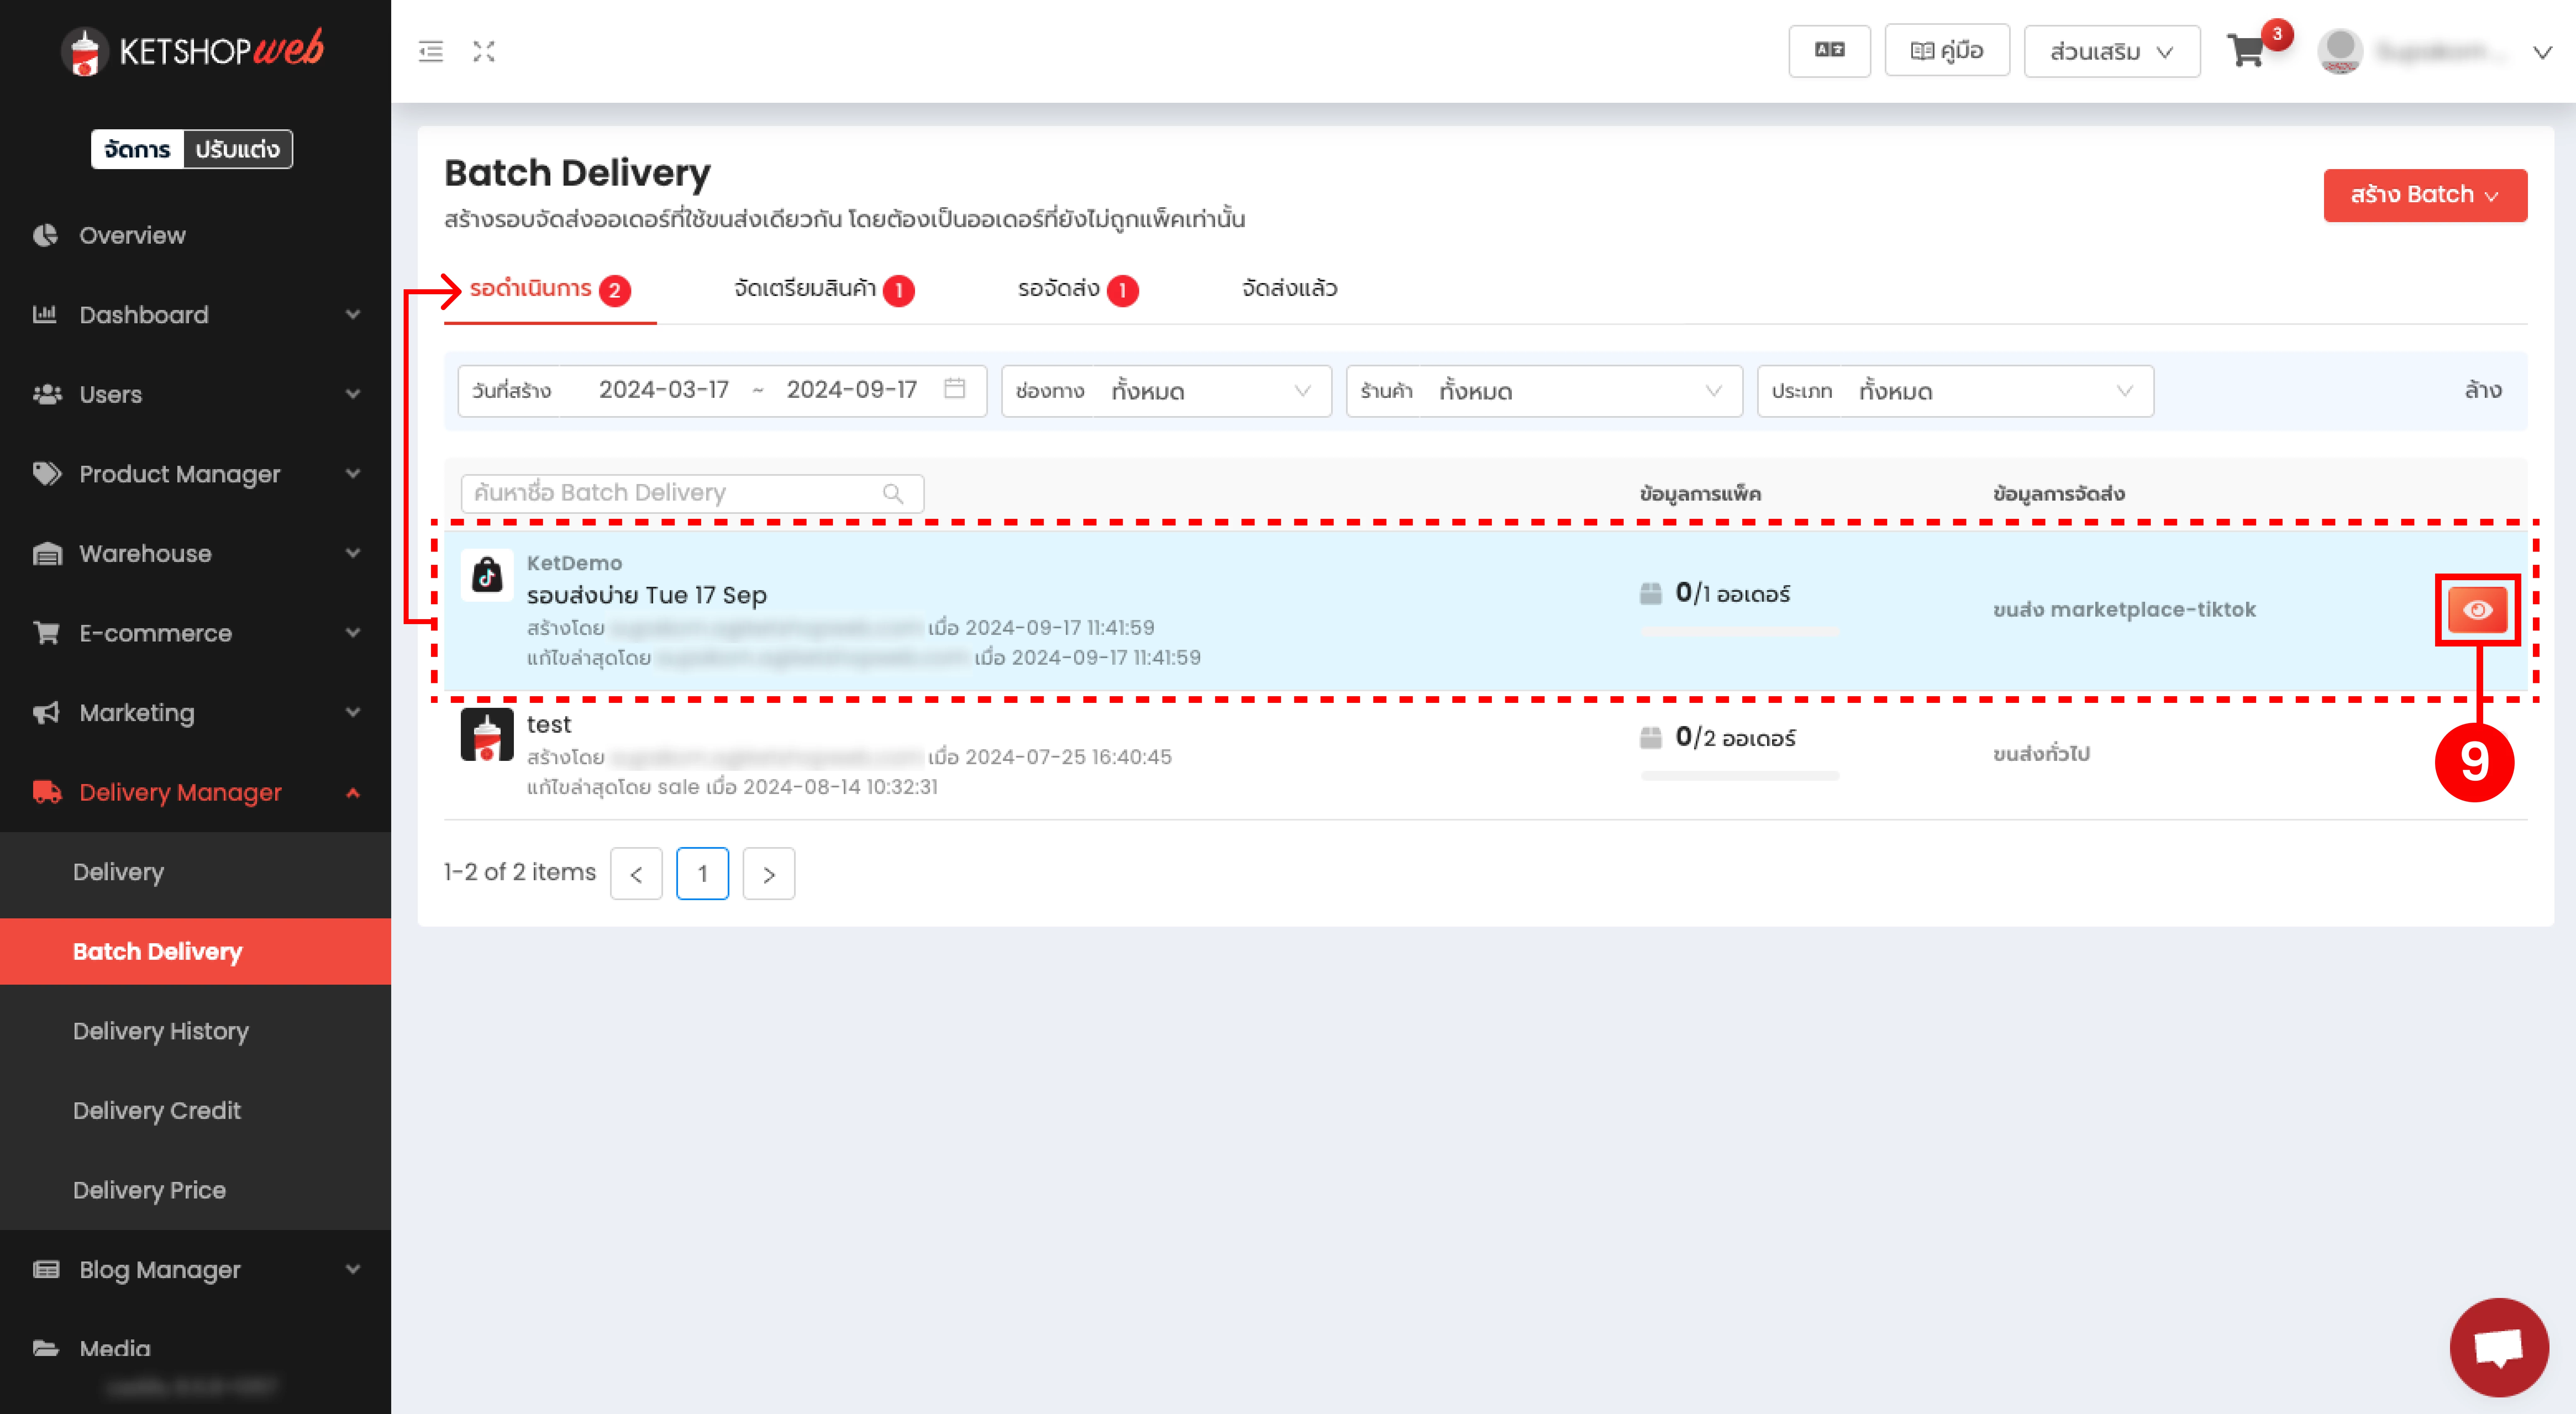
Task: Expand the Marketing chevron
Action: pyautogui.click(x=353, y=712)
